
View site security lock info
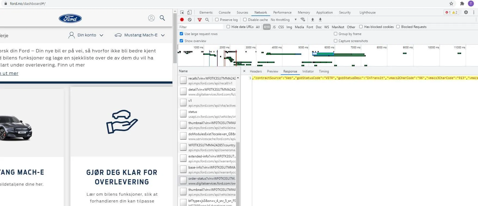point(6,4)
